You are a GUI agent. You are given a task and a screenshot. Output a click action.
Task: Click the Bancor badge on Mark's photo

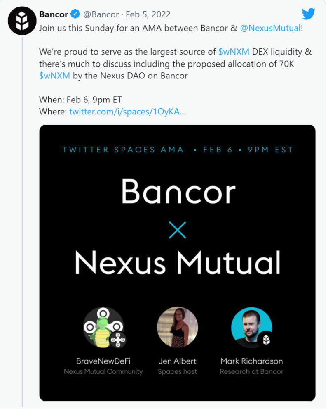(266, 340)
